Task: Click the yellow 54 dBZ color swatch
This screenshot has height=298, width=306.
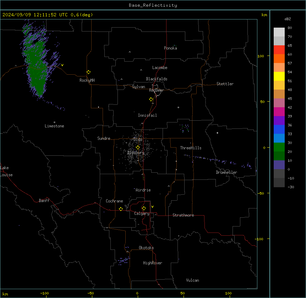Action: pos(279,76)
